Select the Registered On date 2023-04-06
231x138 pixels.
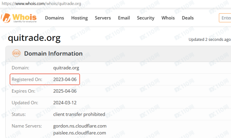[65, 79]
